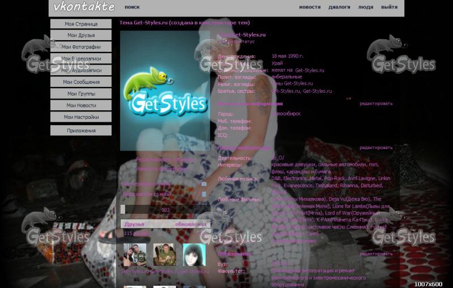Edit the contact information section with редактировать

pos(376,104)
